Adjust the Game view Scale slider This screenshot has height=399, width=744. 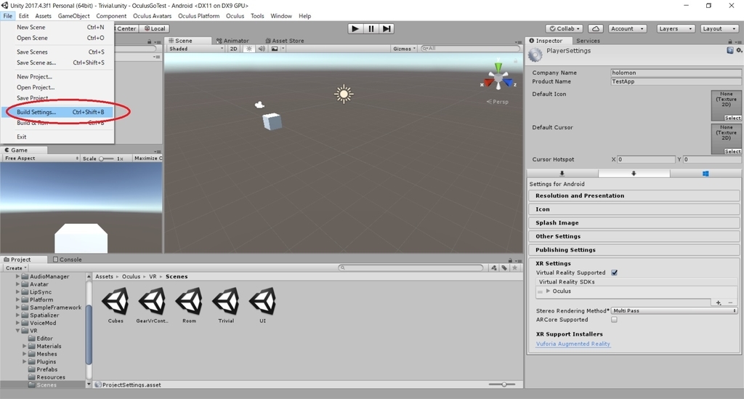(x=106, y=158)
